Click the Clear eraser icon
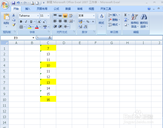The image size is (163, 128). click(x=125, y=25)
